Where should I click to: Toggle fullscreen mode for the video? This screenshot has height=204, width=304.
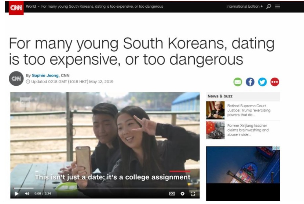(x=193, y=193)
